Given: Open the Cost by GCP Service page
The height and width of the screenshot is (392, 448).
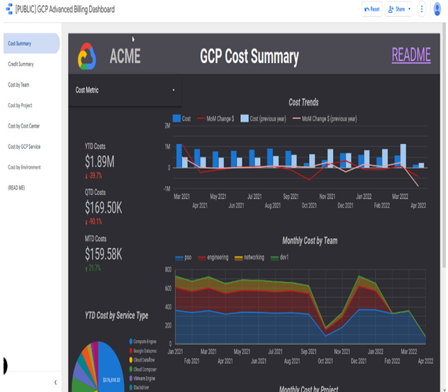Looking at the screenshot, I should 24,147.
